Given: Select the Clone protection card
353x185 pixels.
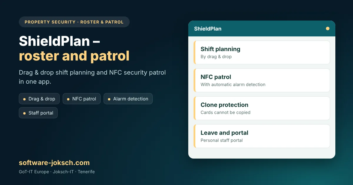Looking at the screenshot, I should (262, 108).
